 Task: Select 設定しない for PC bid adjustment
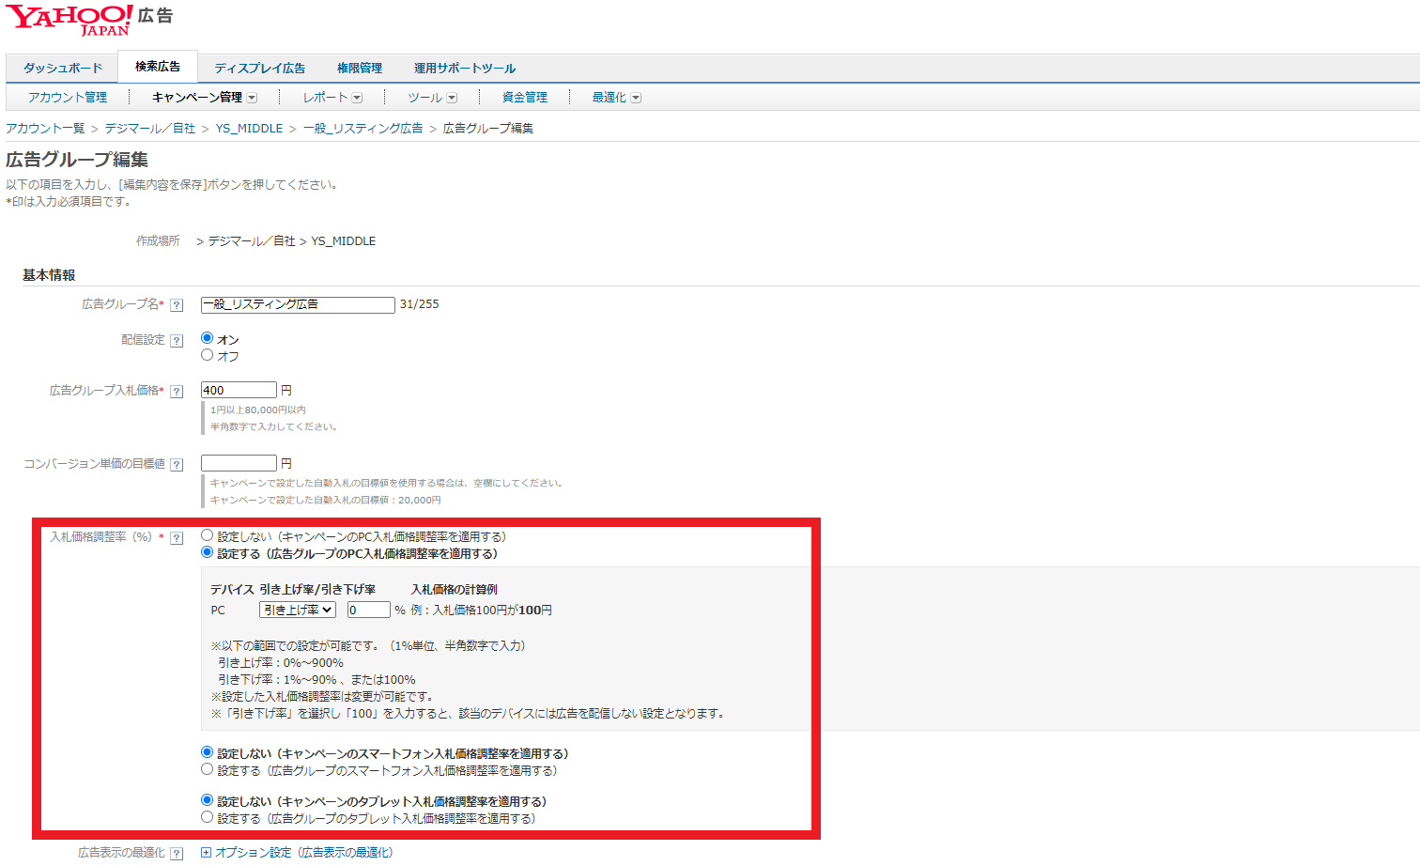tap(208, 535)
